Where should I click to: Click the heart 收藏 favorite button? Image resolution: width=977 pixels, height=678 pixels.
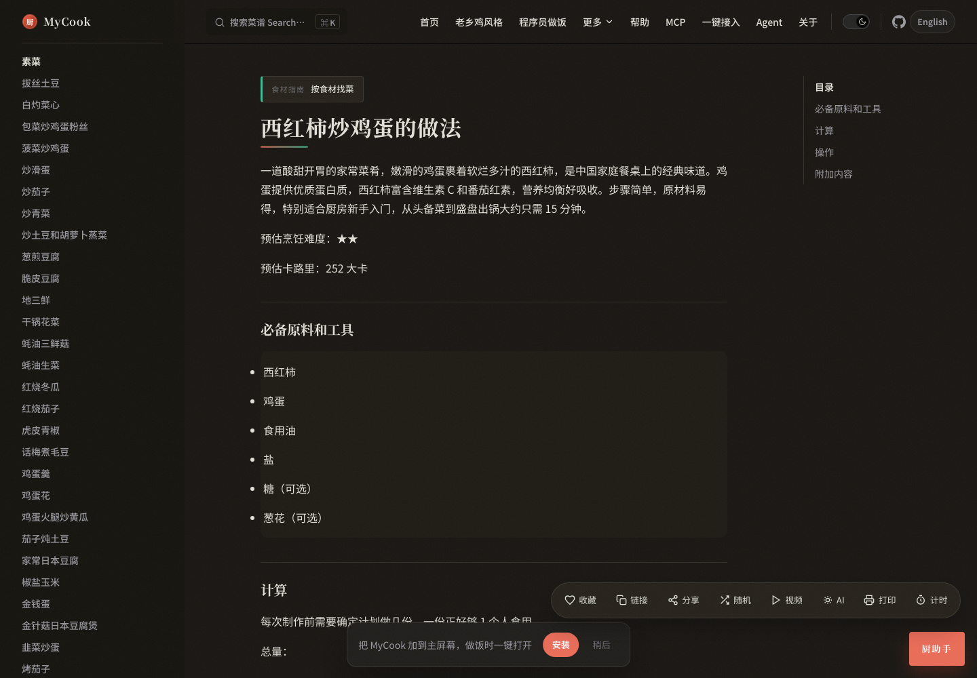point(580,600)
